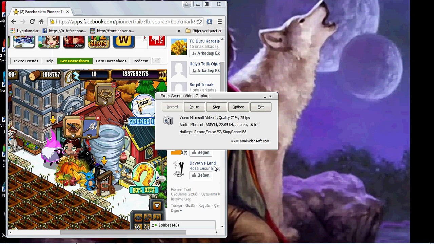The width and height of the screenshot is (434, 244).
Task: Add TC Duru Kardele as friend
Action: (205, 53)
